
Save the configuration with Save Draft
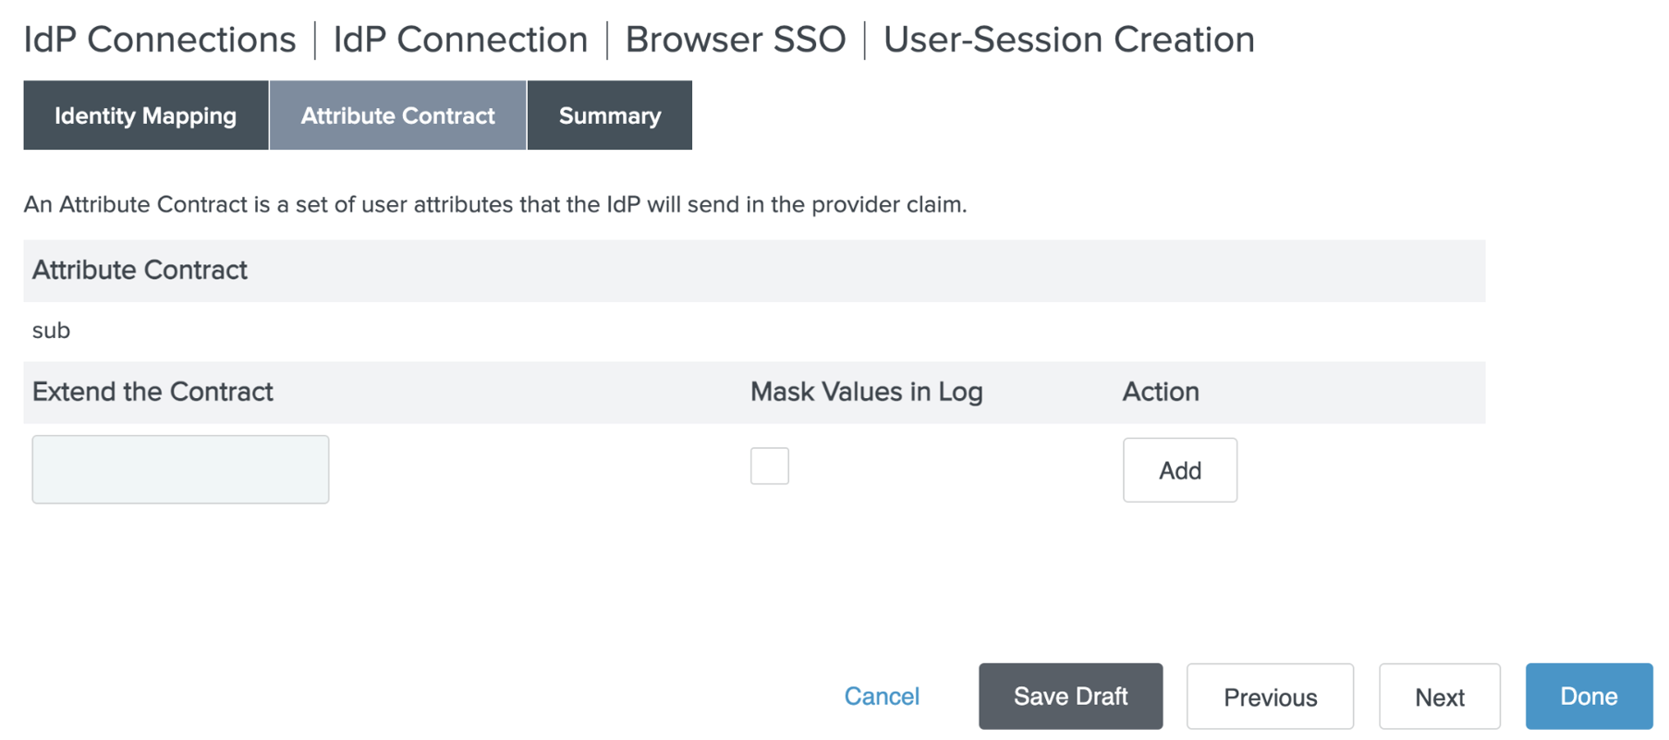coord(1070,697)
